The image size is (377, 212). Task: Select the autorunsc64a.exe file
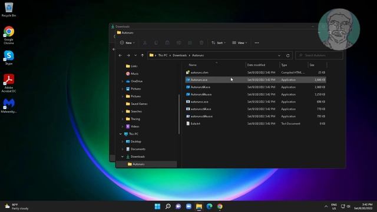pyautogui.click(x=256, y=117)
